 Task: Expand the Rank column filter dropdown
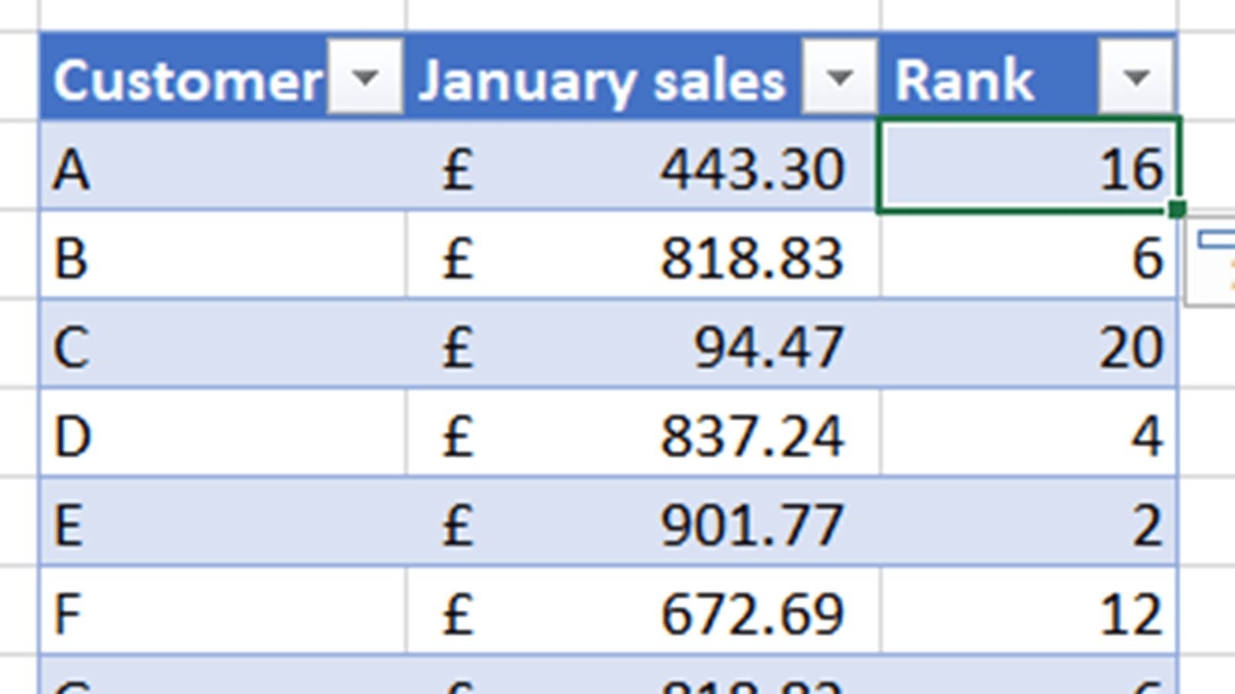1135,78
